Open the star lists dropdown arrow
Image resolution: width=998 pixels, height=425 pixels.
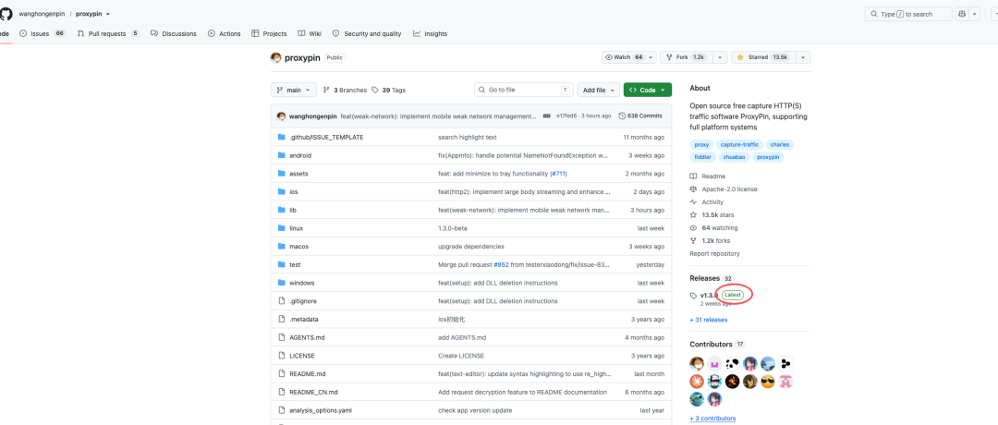(803, 57)
